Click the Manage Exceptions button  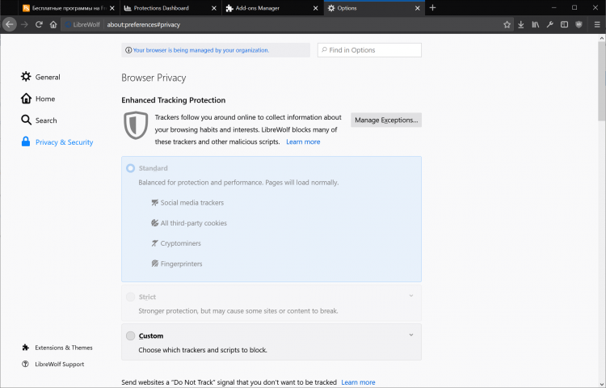pyautogui.click(x=386, y=120)
